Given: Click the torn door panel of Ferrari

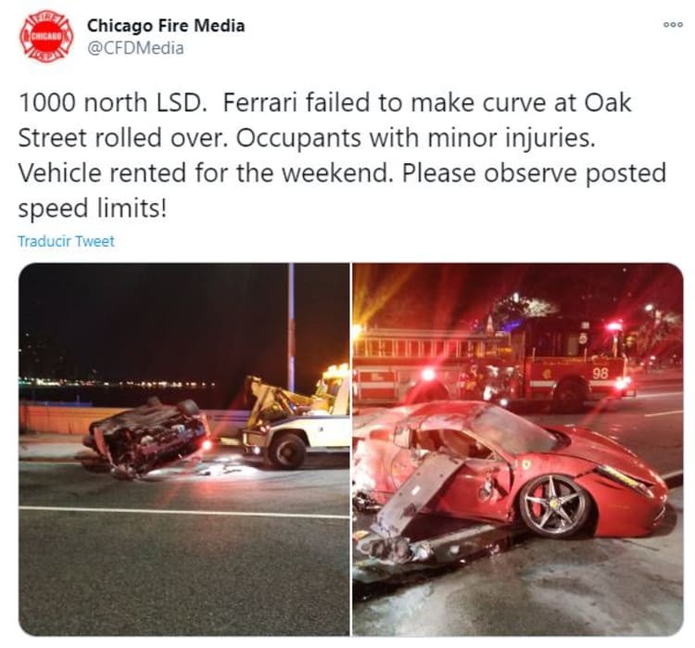Looking at the screenshot, I should pyautogui.click(x=418, y=492).
